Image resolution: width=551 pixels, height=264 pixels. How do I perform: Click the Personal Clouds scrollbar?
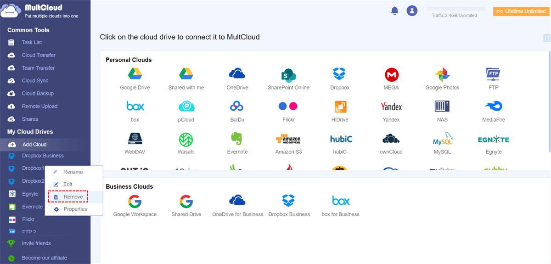click(549, 101)
